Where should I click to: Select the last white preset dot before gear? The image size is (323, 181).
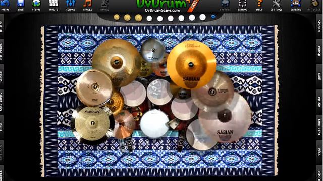tap(202, 17)
